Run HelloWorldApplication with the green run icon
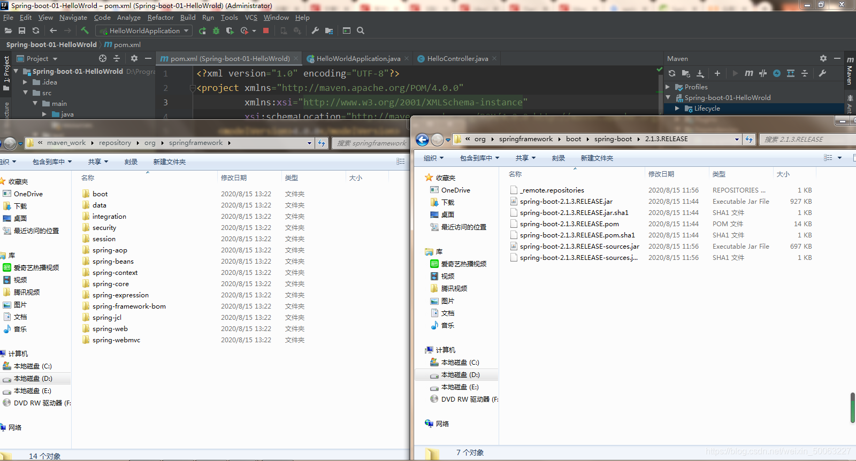Image resolution: width=856 pixels, height=461 pixels. (202, 31)
